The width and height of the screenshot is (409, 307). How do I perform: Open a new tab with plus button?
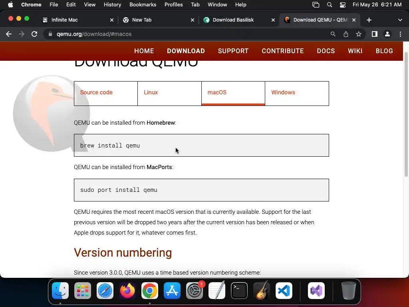point(369,20)
